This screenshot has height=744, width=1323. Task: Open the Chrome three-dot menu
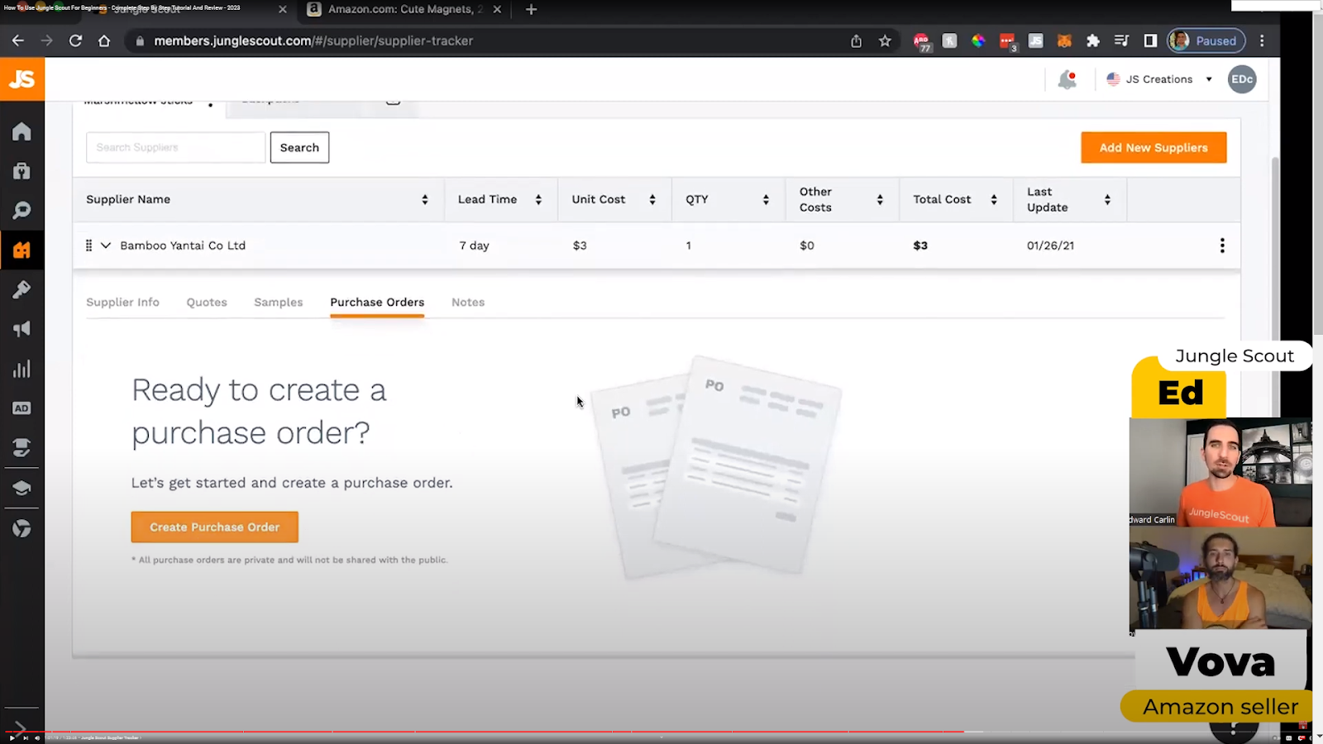[x=1262, y=41]
